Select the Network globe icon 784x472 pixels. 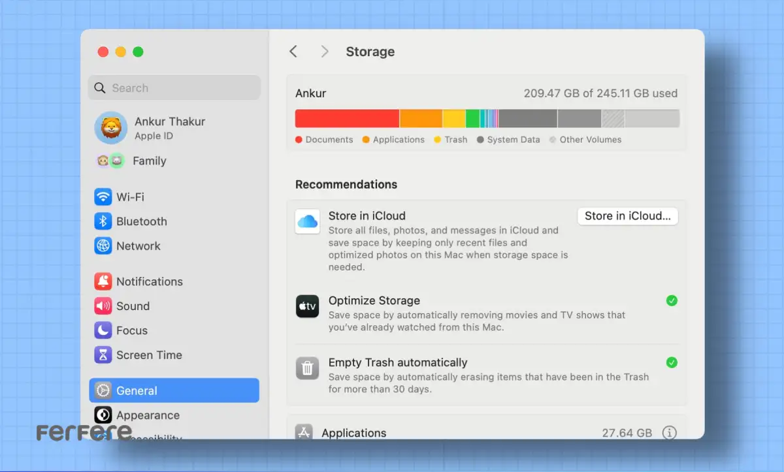click(103, 246)
